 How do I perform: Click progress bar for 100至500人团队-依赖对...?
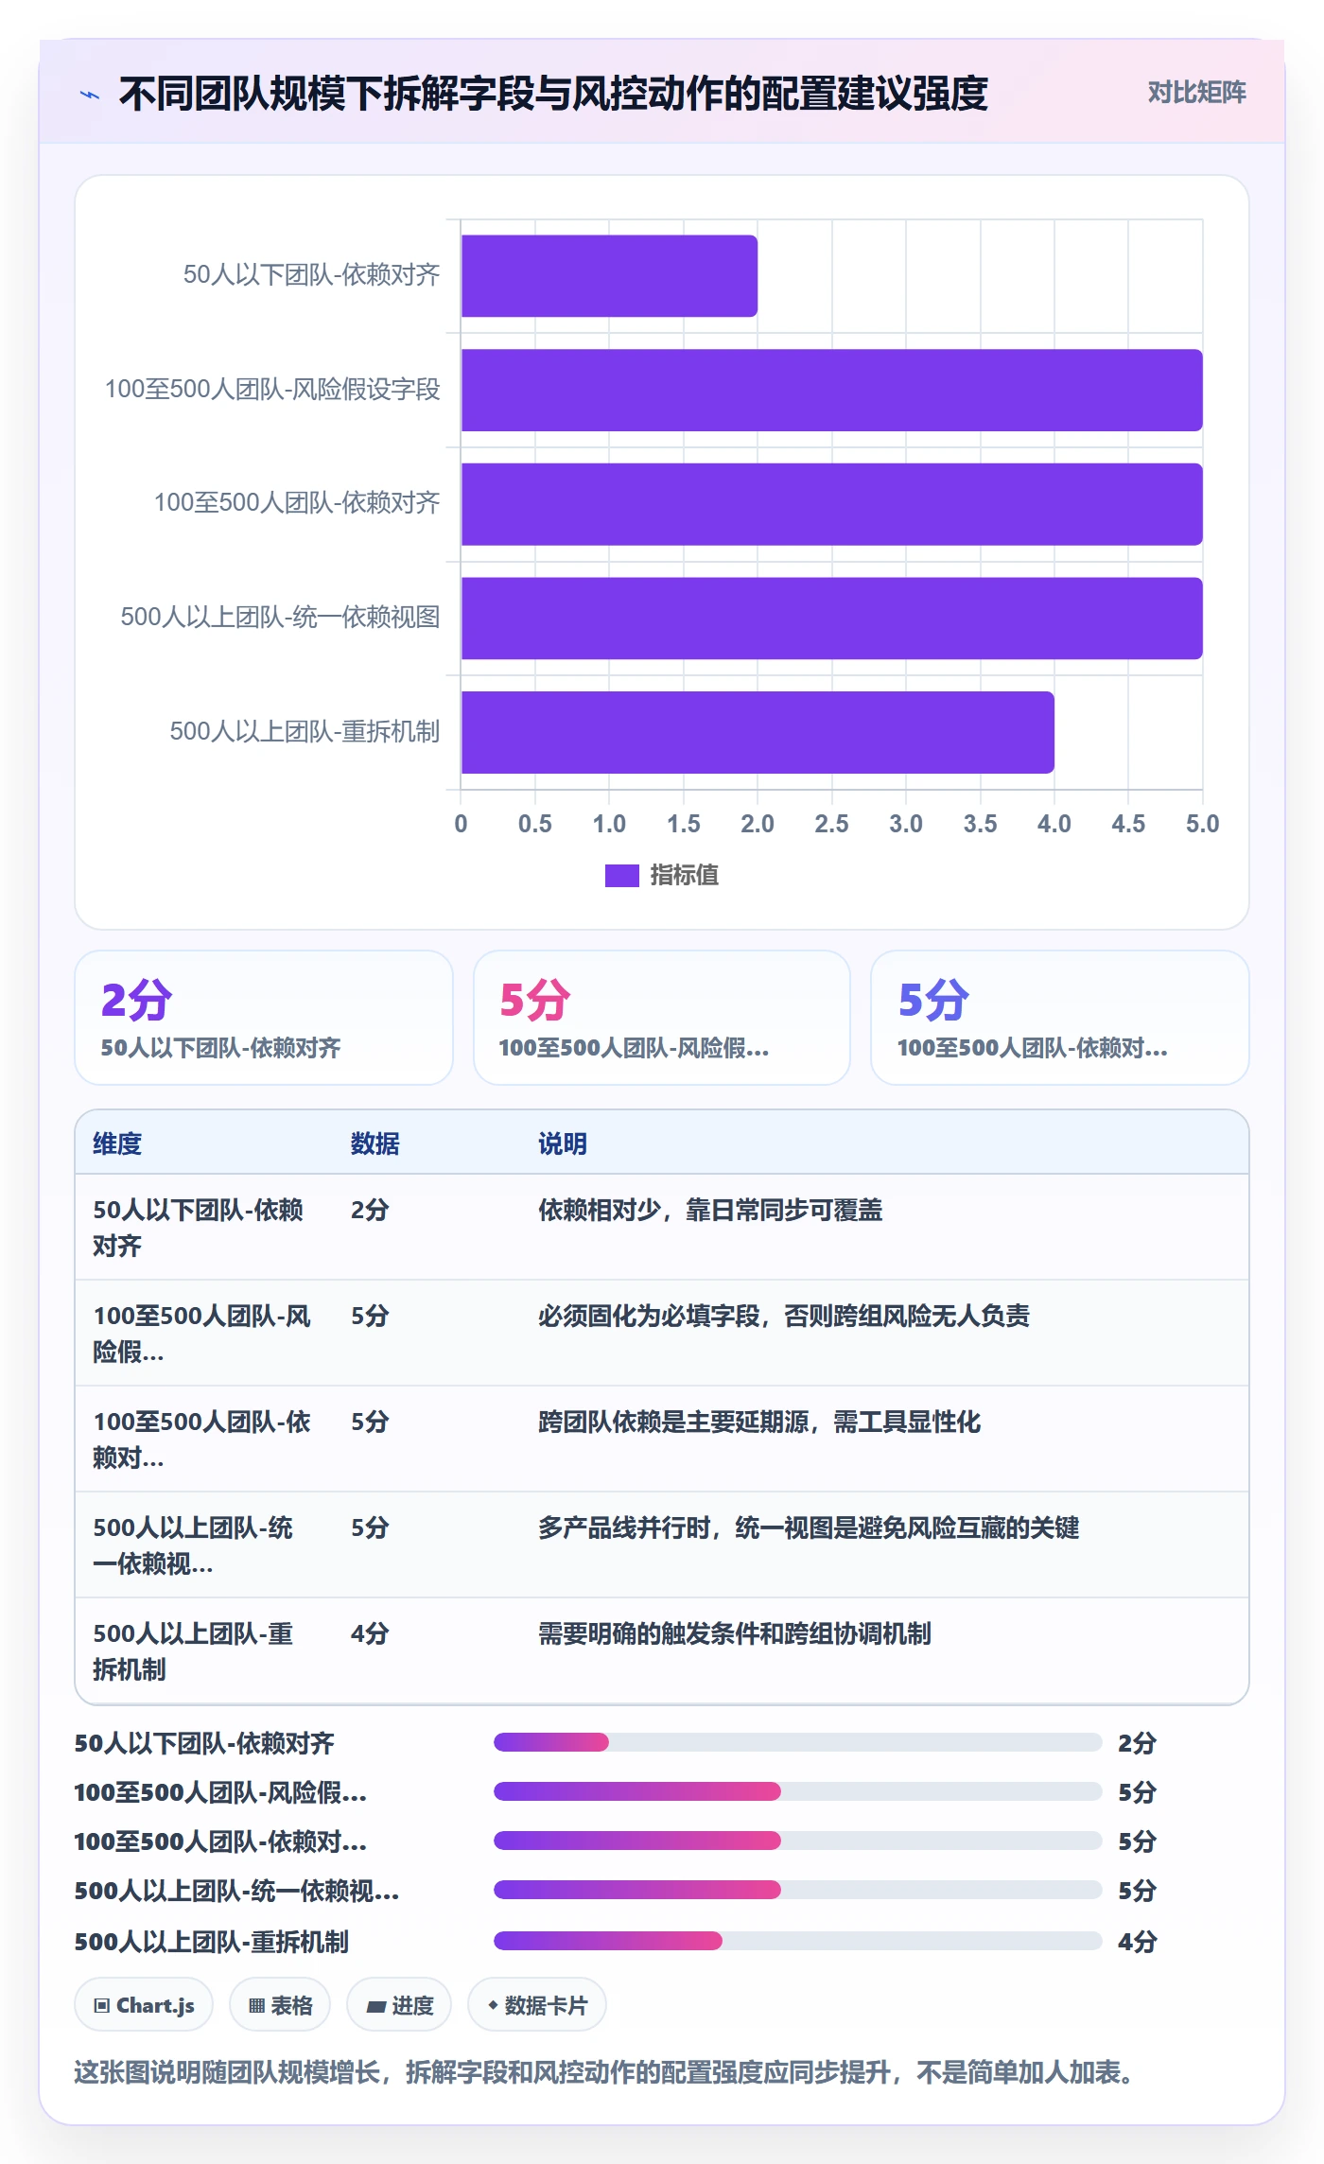[x=797, y=1841]
